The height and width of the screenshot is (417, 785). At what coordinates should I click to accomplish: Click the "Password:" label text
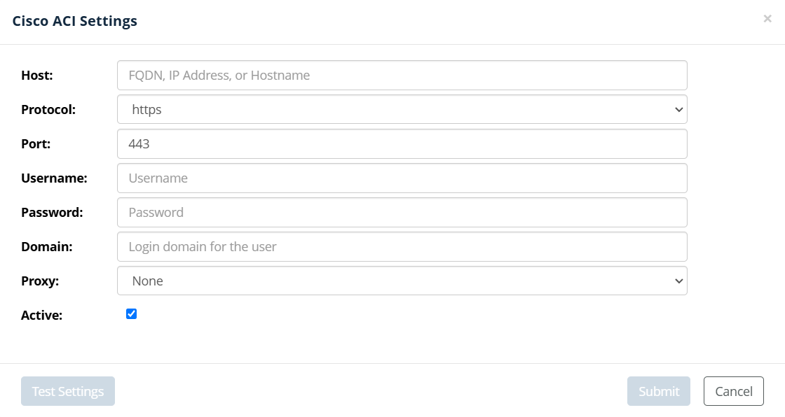pos(52,213)
